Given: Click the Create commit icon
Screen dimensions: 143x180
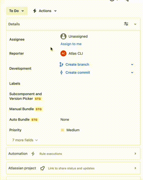Looking at the screenshot, I should click(61, 72).
